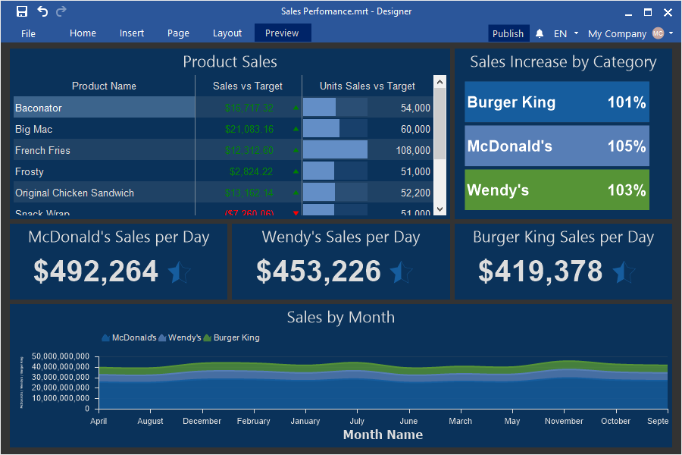Switch to the Insert tab
This screenshot has height=455, width=682.
pyautogui.click(x=131, y=33)
